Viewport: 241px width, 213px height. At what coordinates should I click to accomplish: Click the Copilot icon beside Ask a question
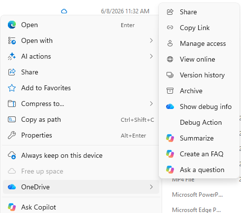click(x=170, y=170)
